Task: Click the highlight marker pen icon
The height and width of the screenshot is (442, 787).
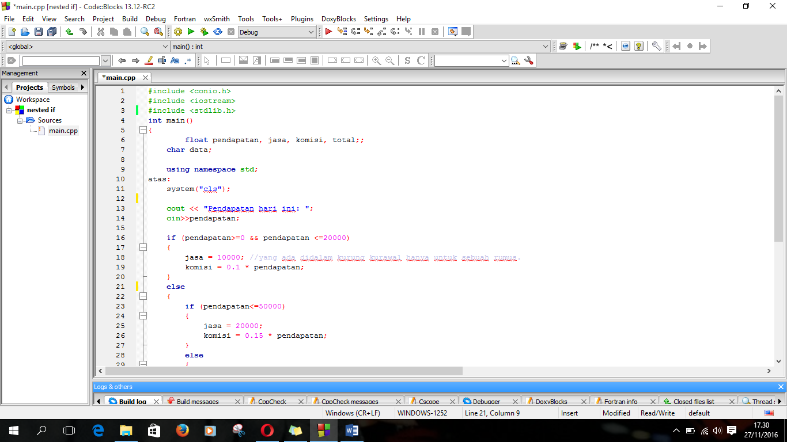Action: coord(149,60)
